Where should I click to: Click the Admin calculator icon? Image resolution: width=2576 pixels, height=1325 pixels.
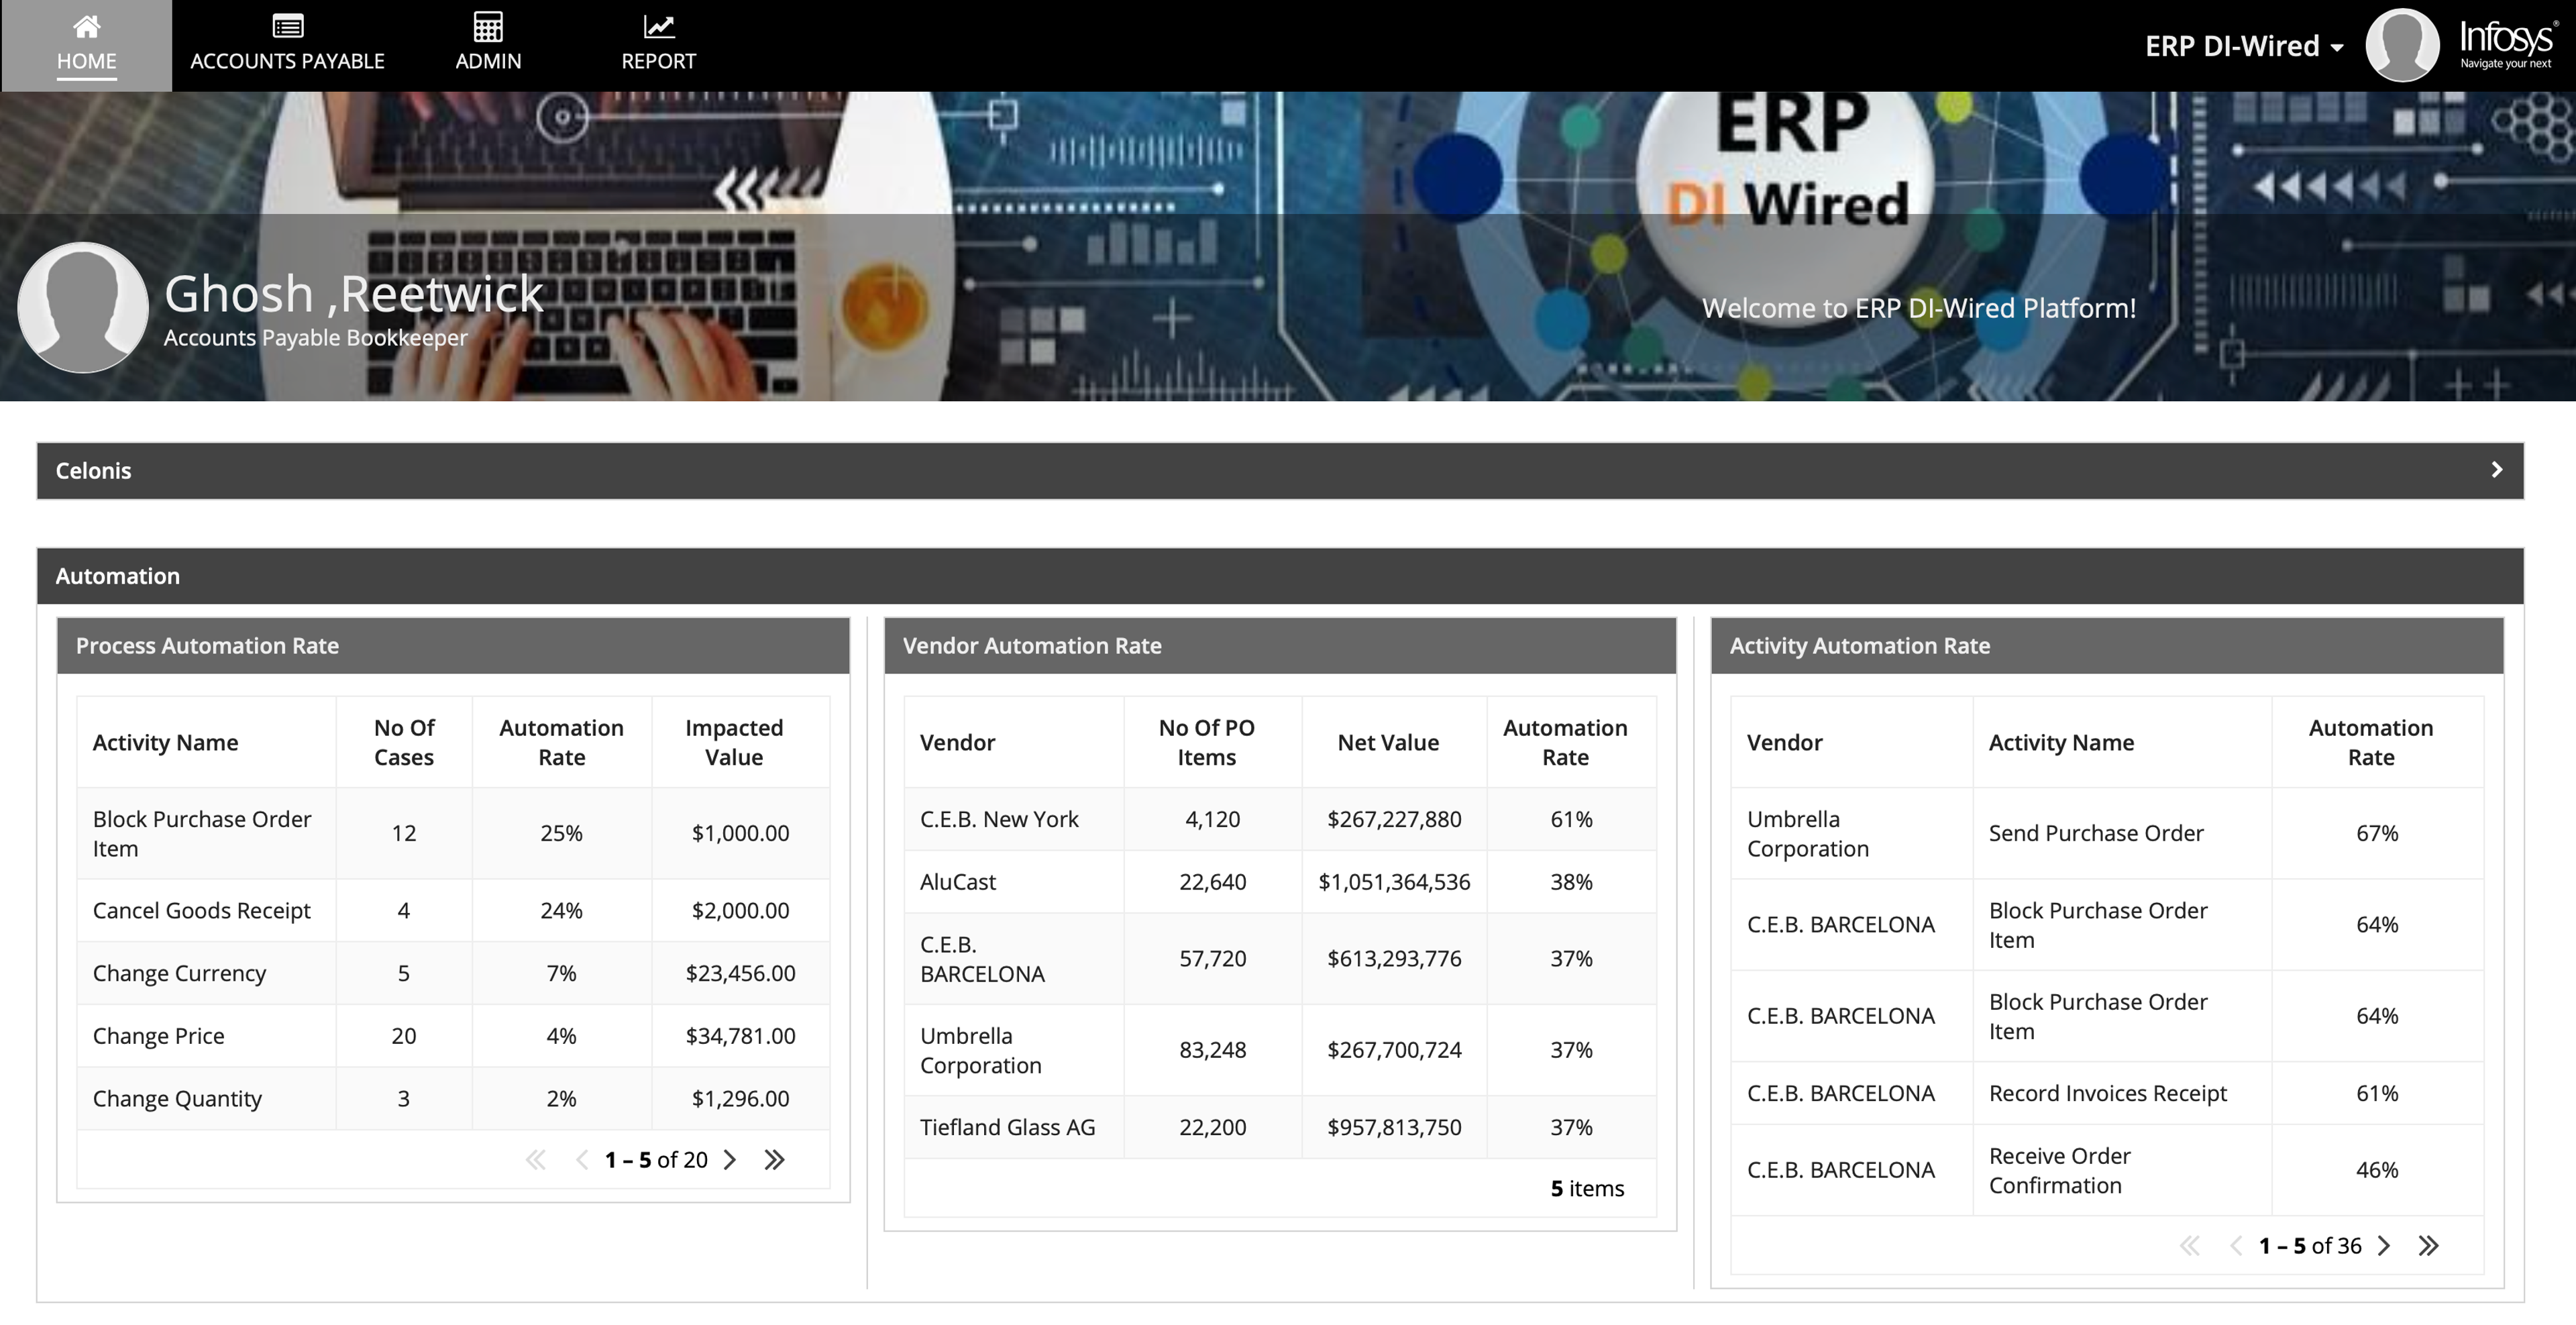click(x=488, y=26)
